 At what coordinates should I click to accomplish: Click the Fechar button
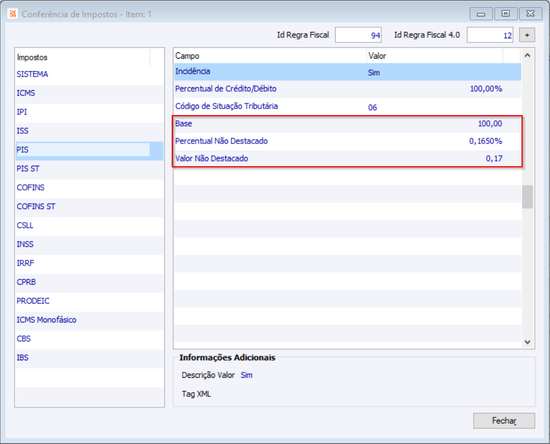(x=504, y=421)
